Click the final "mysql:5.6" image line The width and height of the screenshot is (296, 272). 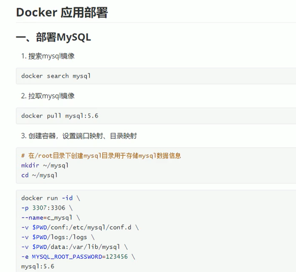pyautogui.click(x=37, y=266)
